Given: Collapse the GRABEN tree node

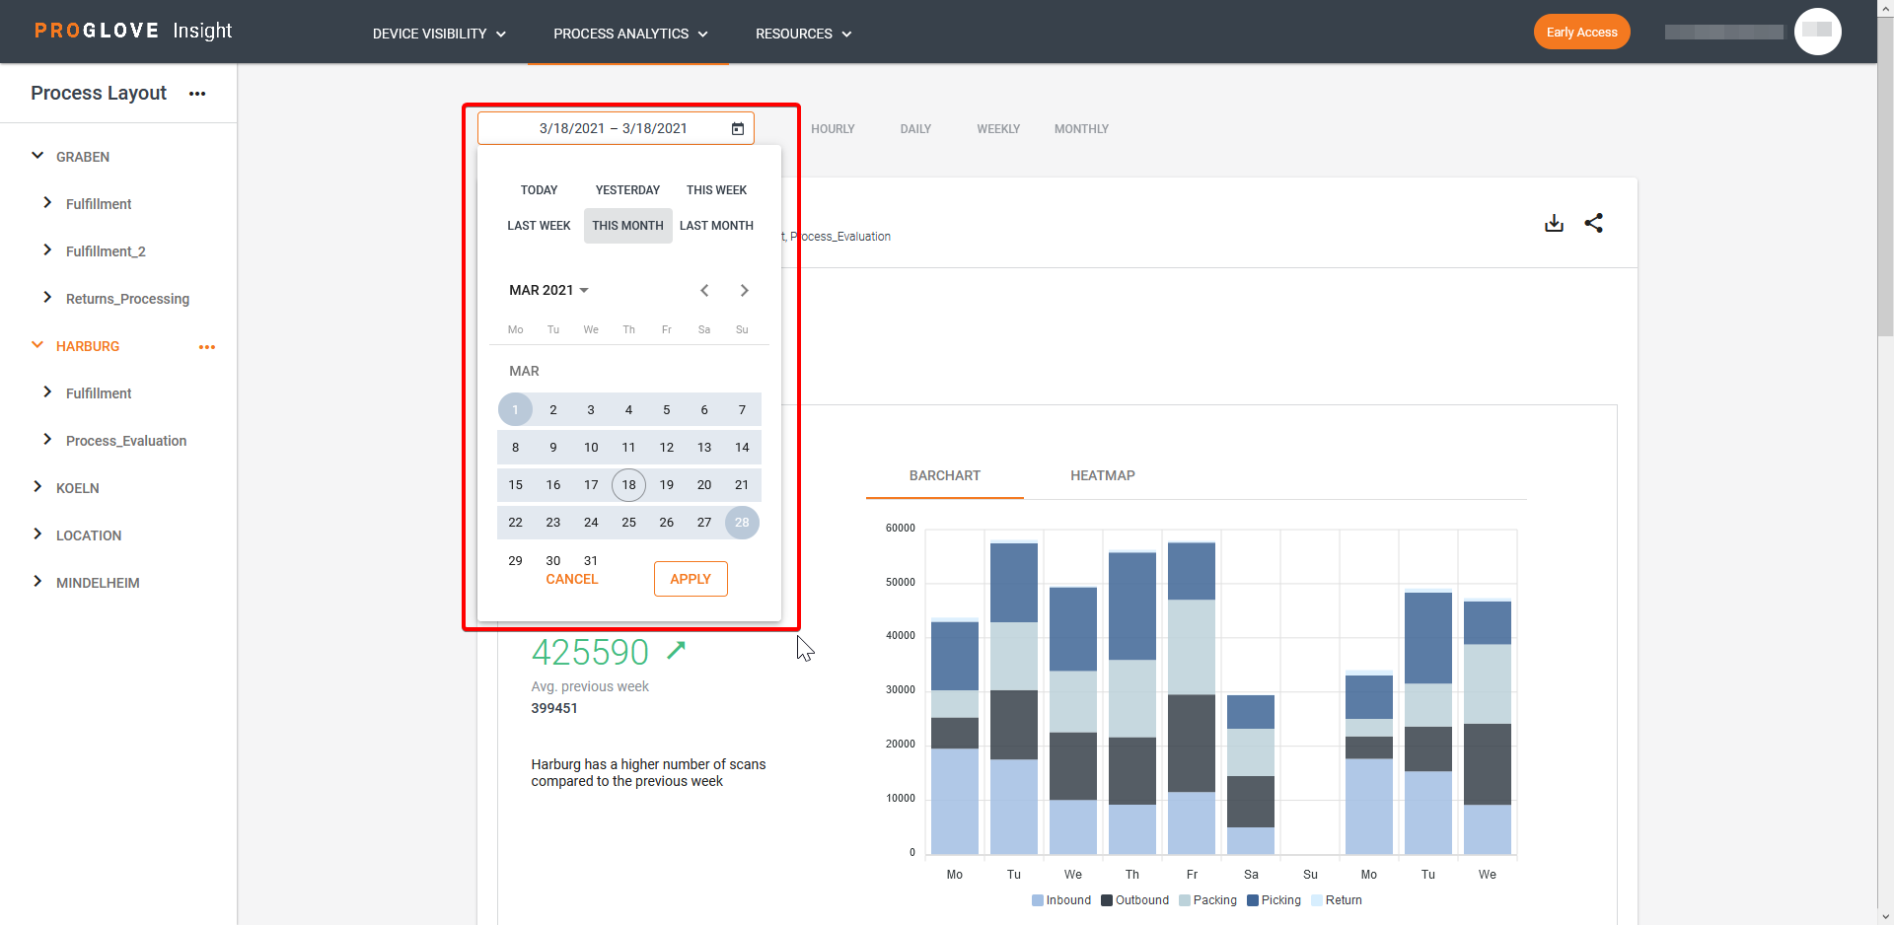Looking at the screenshot, I should click(37, 156).
